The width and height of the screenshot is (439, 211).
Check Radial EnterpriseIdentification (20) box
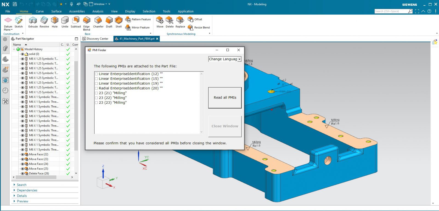(x=96, y=88)
